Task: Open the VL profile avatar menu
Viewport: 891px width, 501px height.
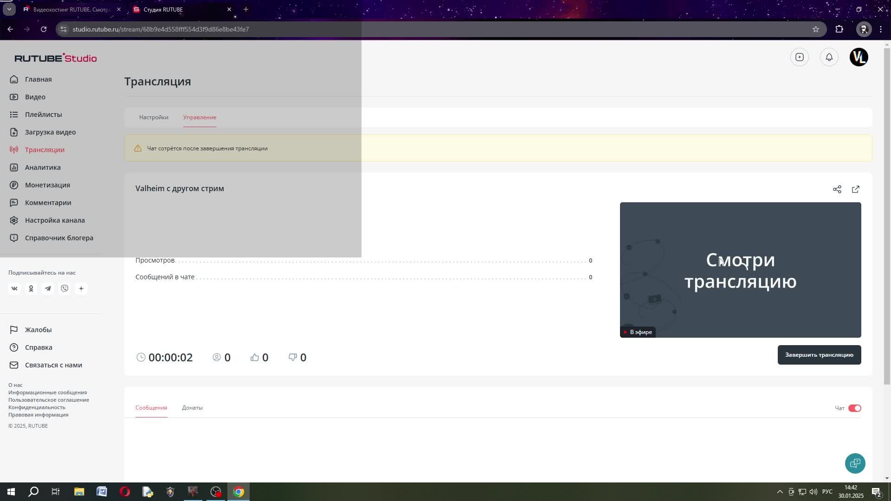Action: 859,57
